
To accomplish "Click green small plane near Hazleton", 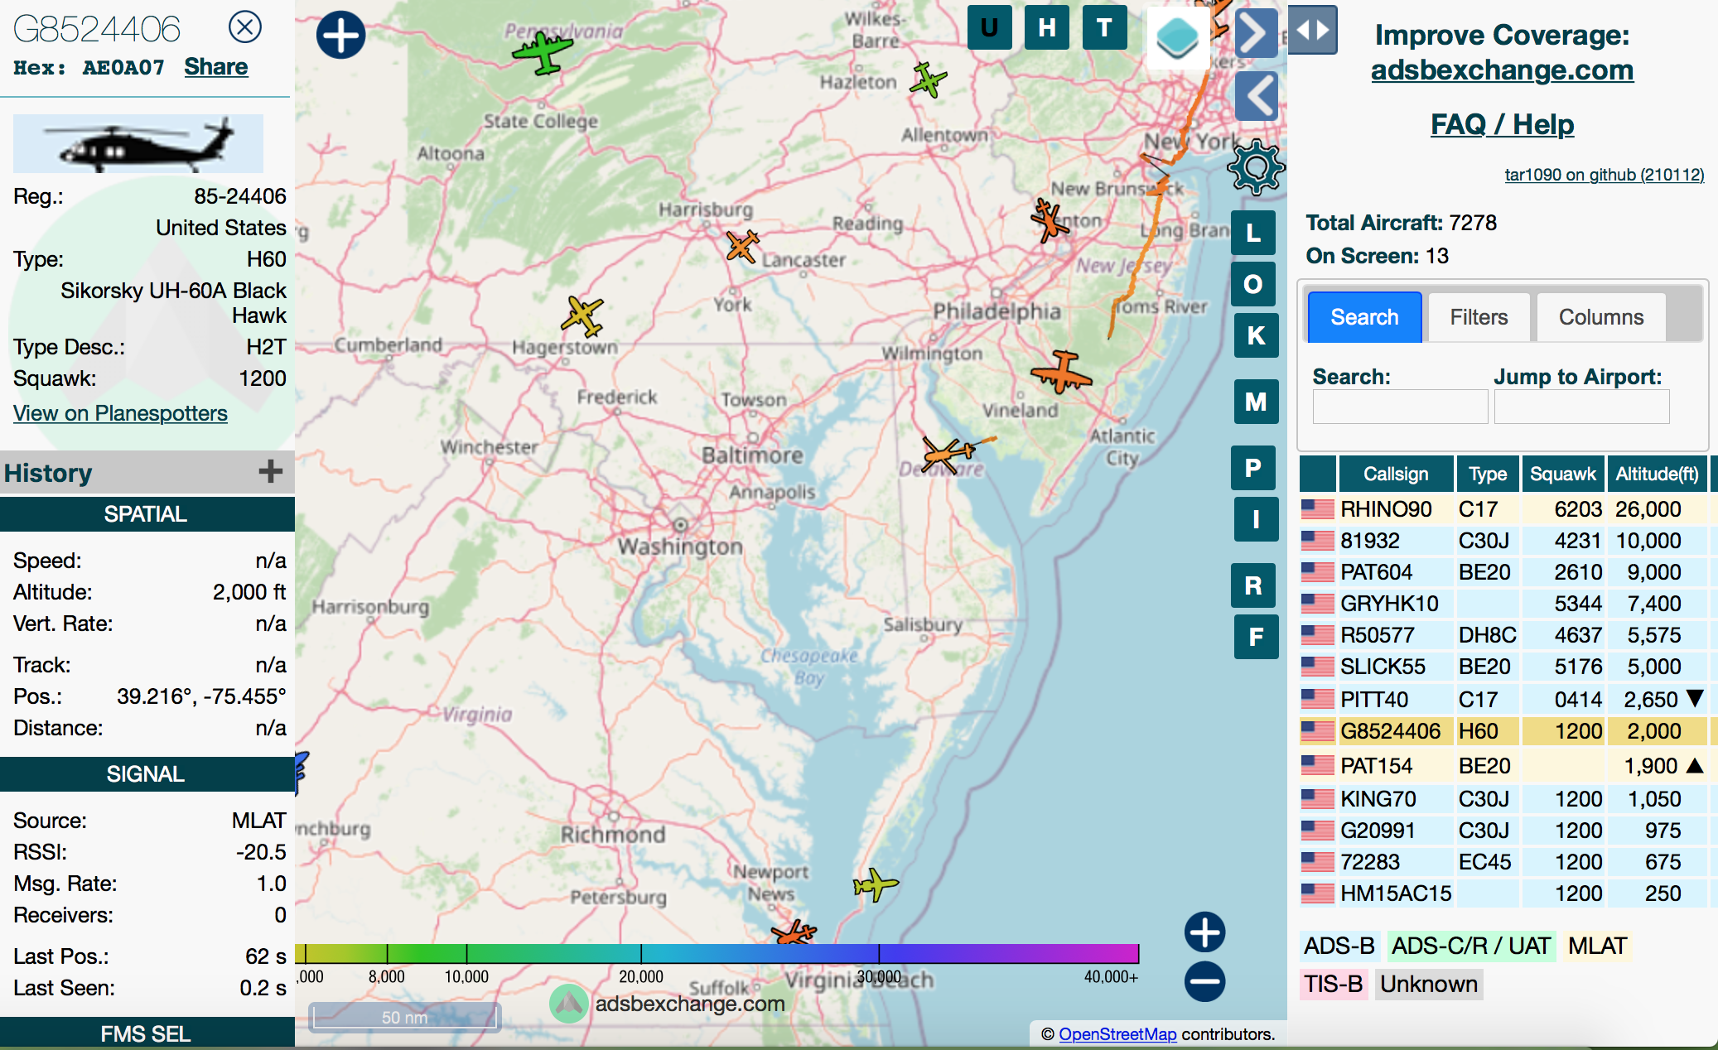I will (928, 80).
